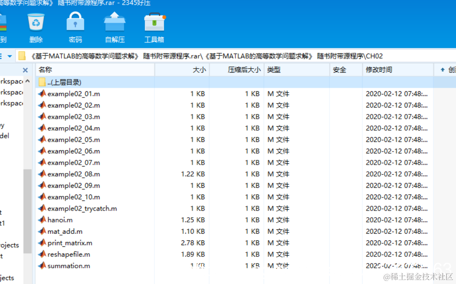
Task: Select file name example02_09.m
Action: (74, 186)
